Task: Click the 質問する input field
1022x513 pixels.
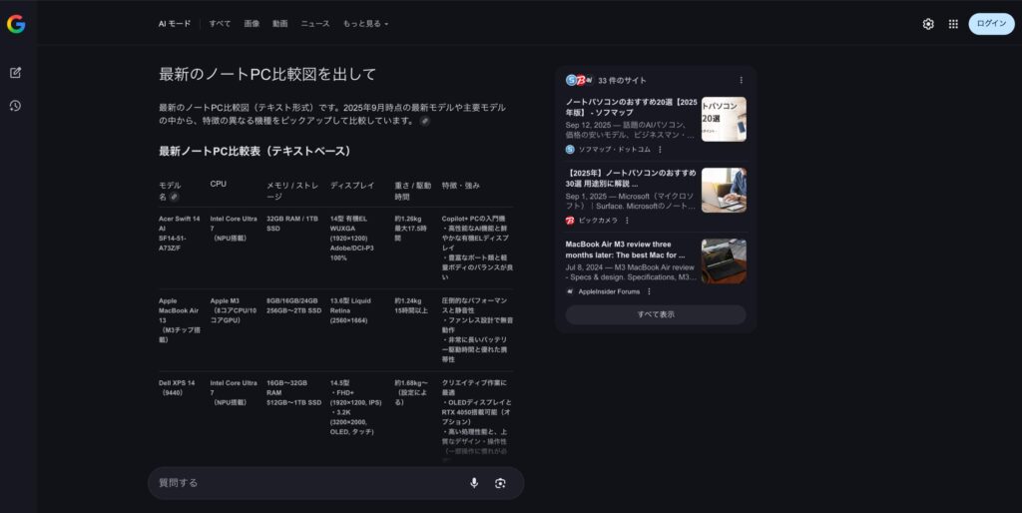Action: coord(299,483)
